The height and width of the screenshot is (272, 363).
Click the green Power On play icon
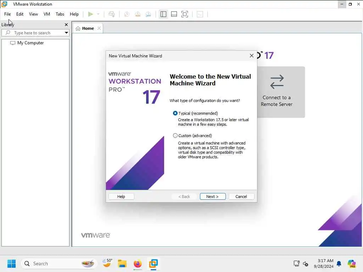tap(90, 14)
